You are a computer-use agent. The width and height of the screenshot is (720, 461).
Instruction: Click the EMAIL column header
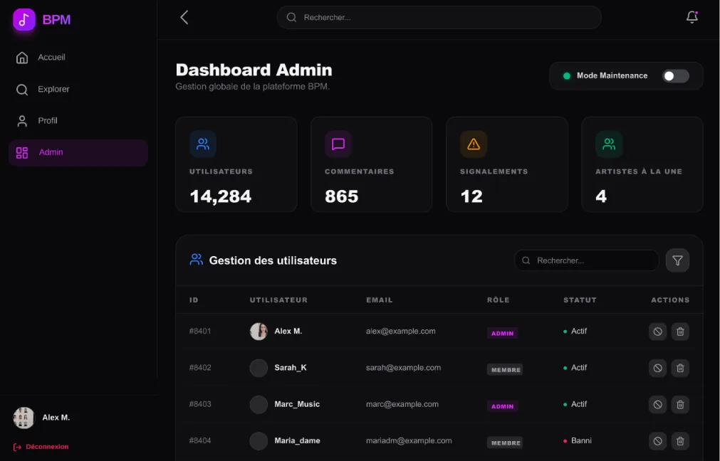(x=380, y=300)
